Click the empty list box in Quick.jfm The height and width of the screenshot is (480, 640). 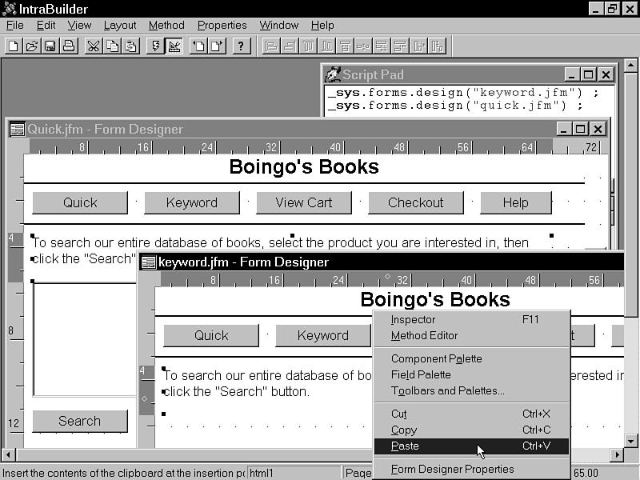coord(85,338)
